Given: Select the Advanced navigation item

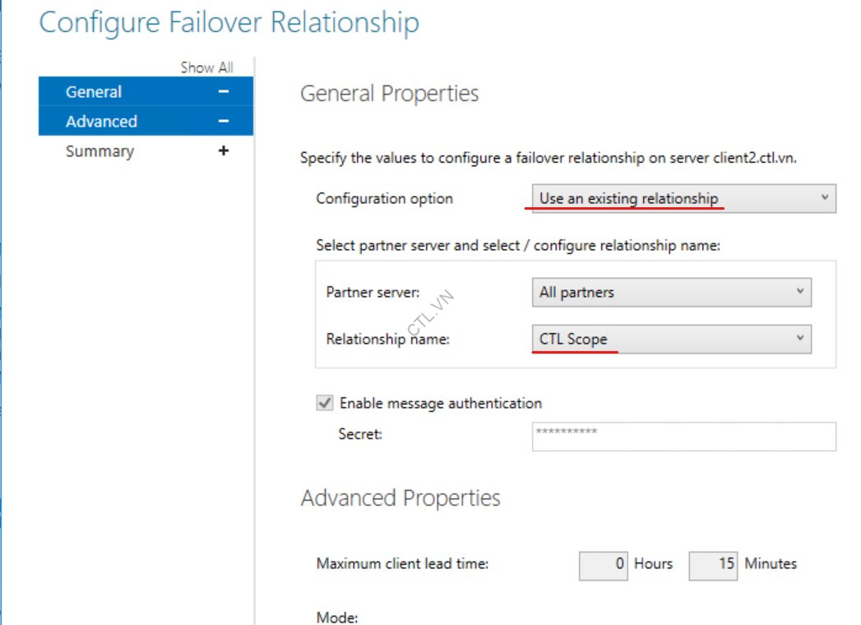Looking at the screenshot, I should [x=100, y=121].
